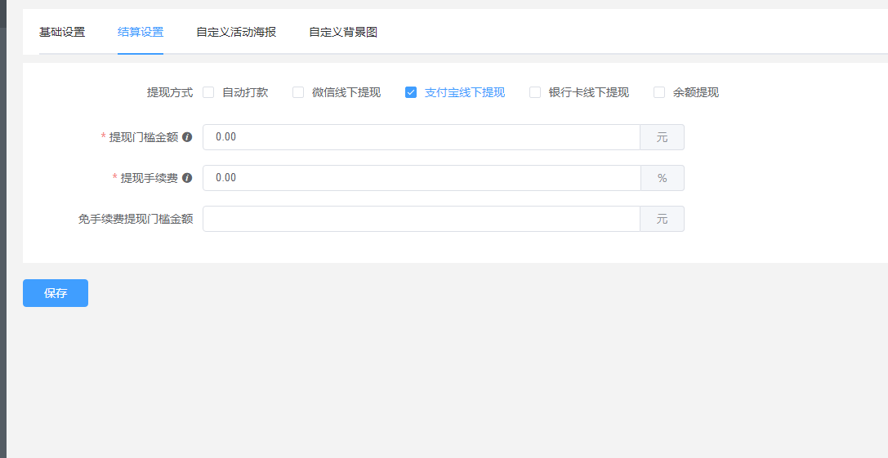888x458 pixels.
Task: Click info icon next to 提现手续费
Action: (x=187, y=178)
